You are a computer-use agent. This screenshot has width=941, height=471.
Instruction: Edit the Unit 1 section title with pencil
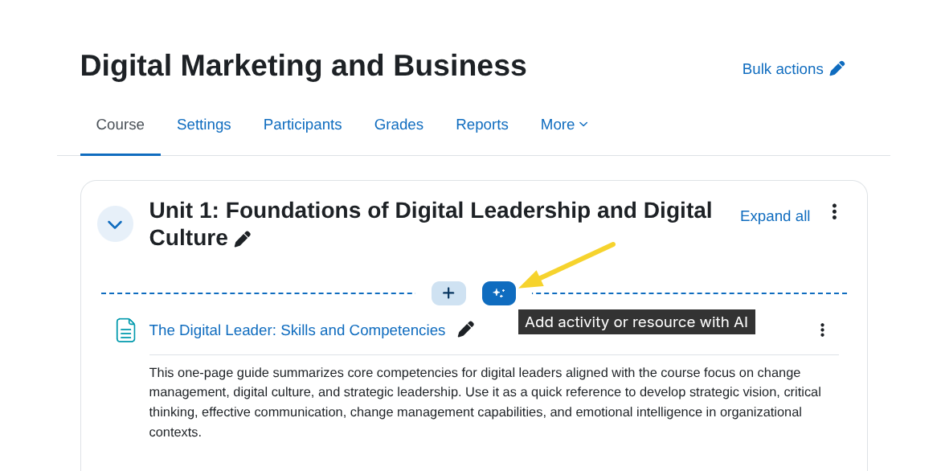(243, 239)
